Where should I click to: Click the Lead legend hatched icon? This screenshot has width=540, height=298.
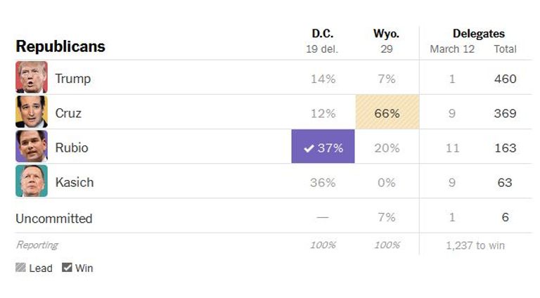[20, 268]
